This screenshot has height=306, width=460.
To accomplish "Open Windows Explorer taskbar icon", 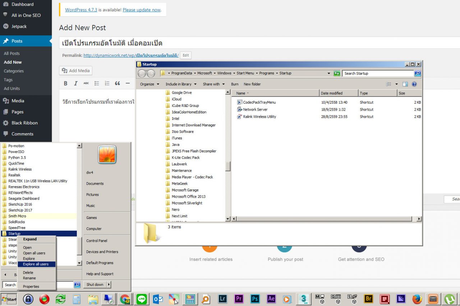I will click(x=93, y=299).
